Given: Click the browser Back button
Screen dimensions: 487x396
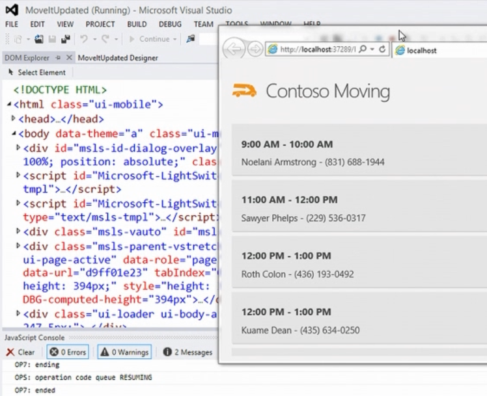Looking at the screenshot, I should [x=234, y=48].
